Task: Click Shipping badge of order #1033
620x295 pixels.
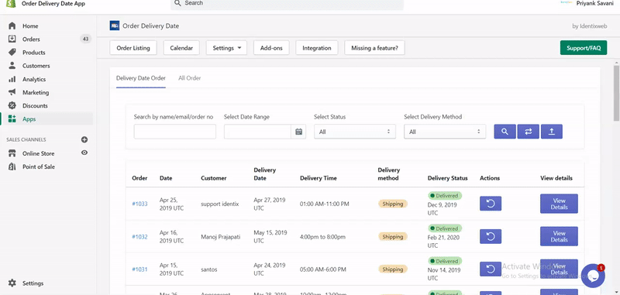Action: coord(393,204)
